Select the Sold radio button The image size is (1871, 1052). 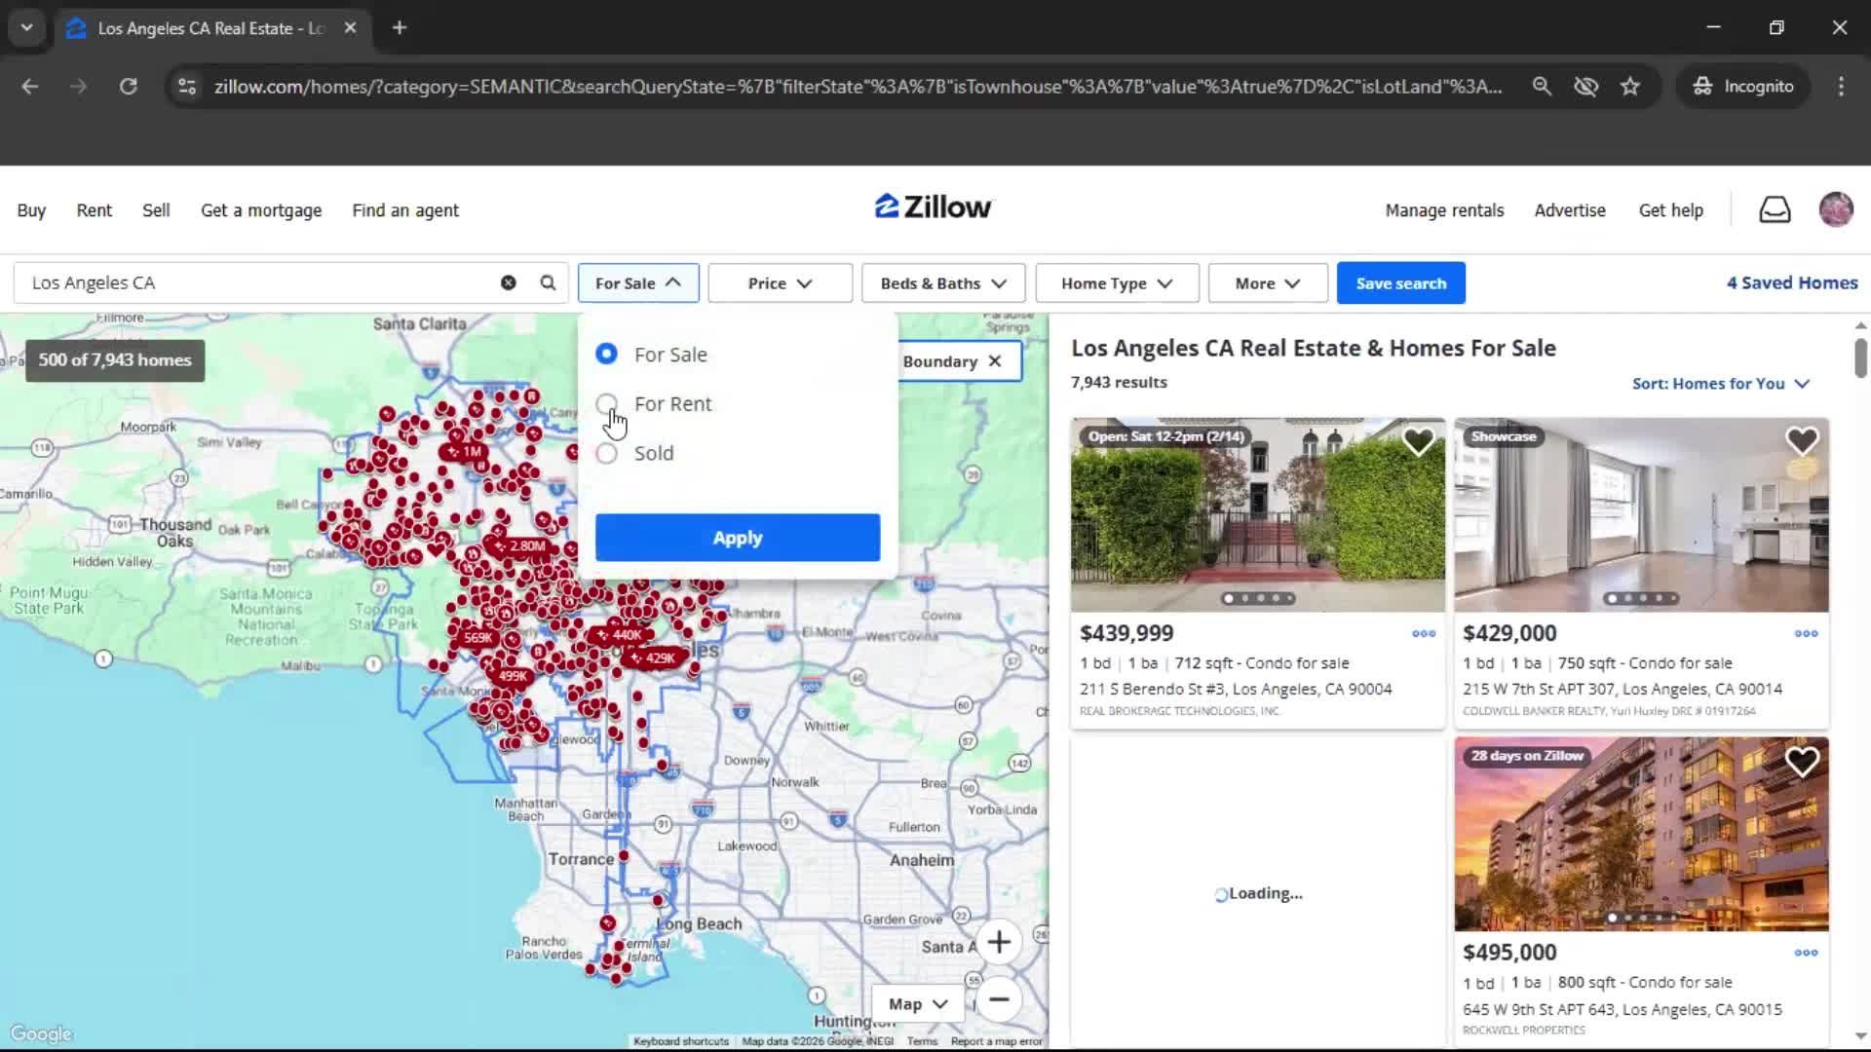tap(606, 453)
